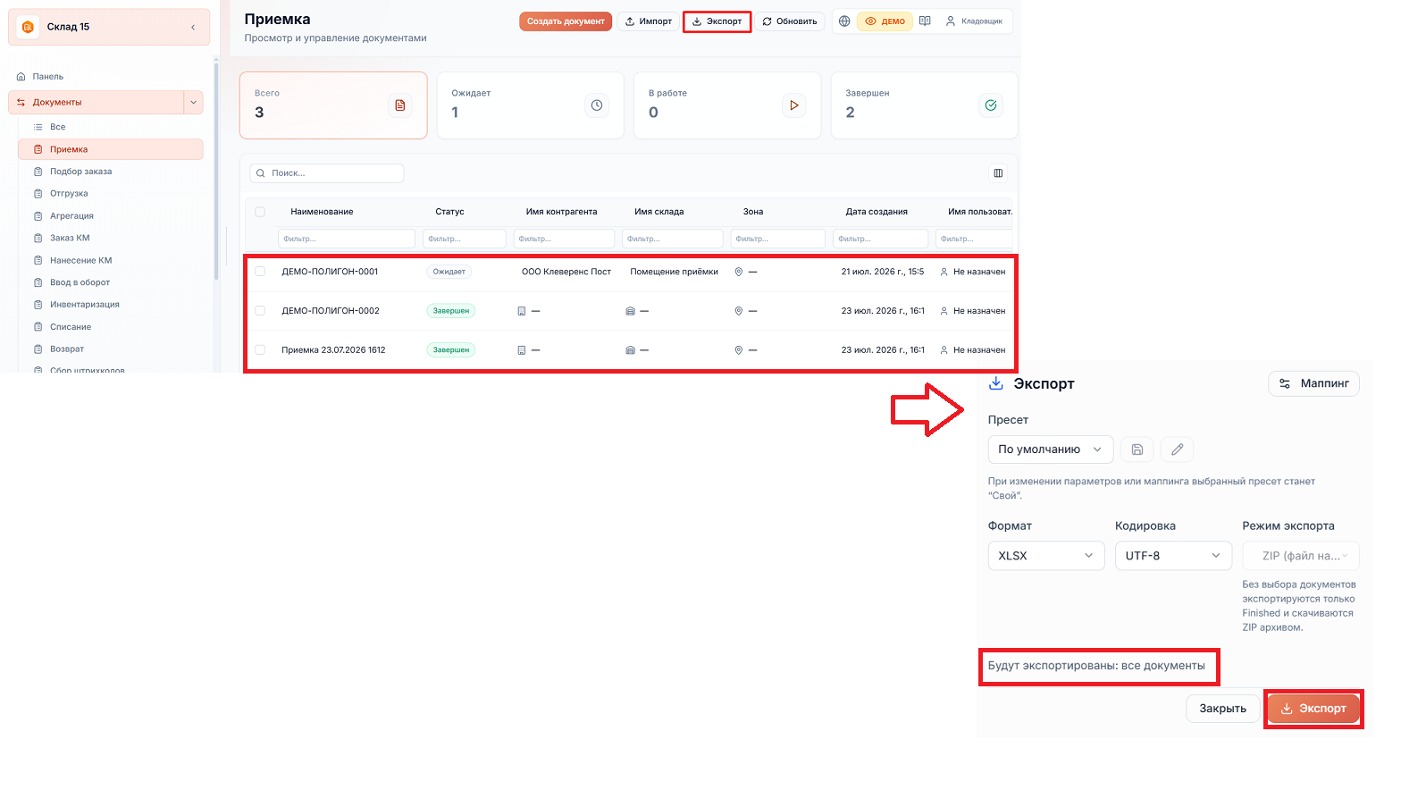Click the Обновить button
The width and height of the screenshot is (1426, 807).
790,21
